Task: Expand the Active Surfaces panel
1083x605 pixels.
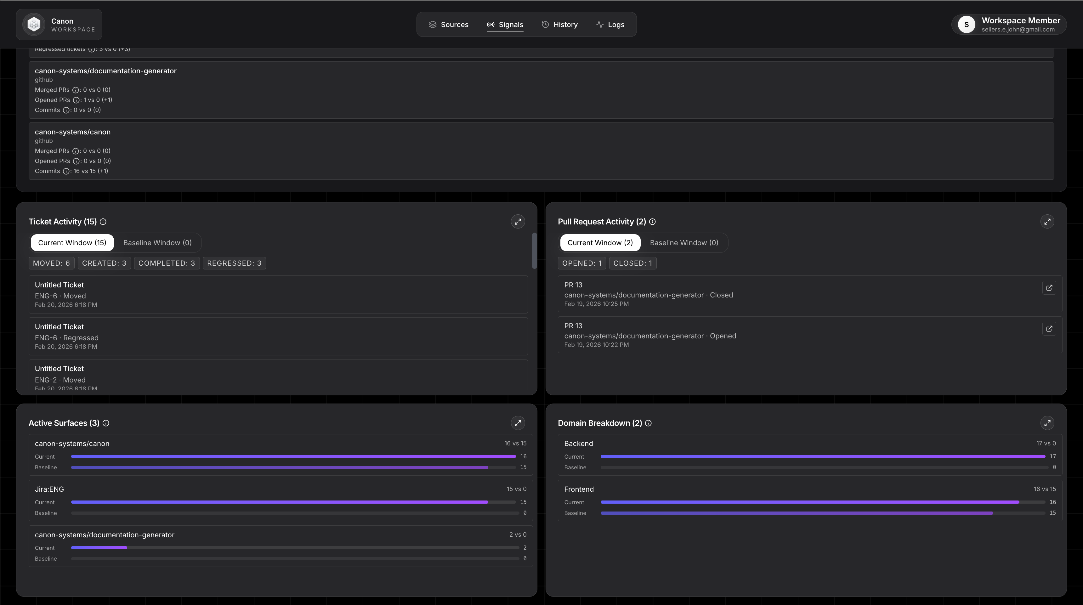Action: pyautogui.click(x=518, y=423)
